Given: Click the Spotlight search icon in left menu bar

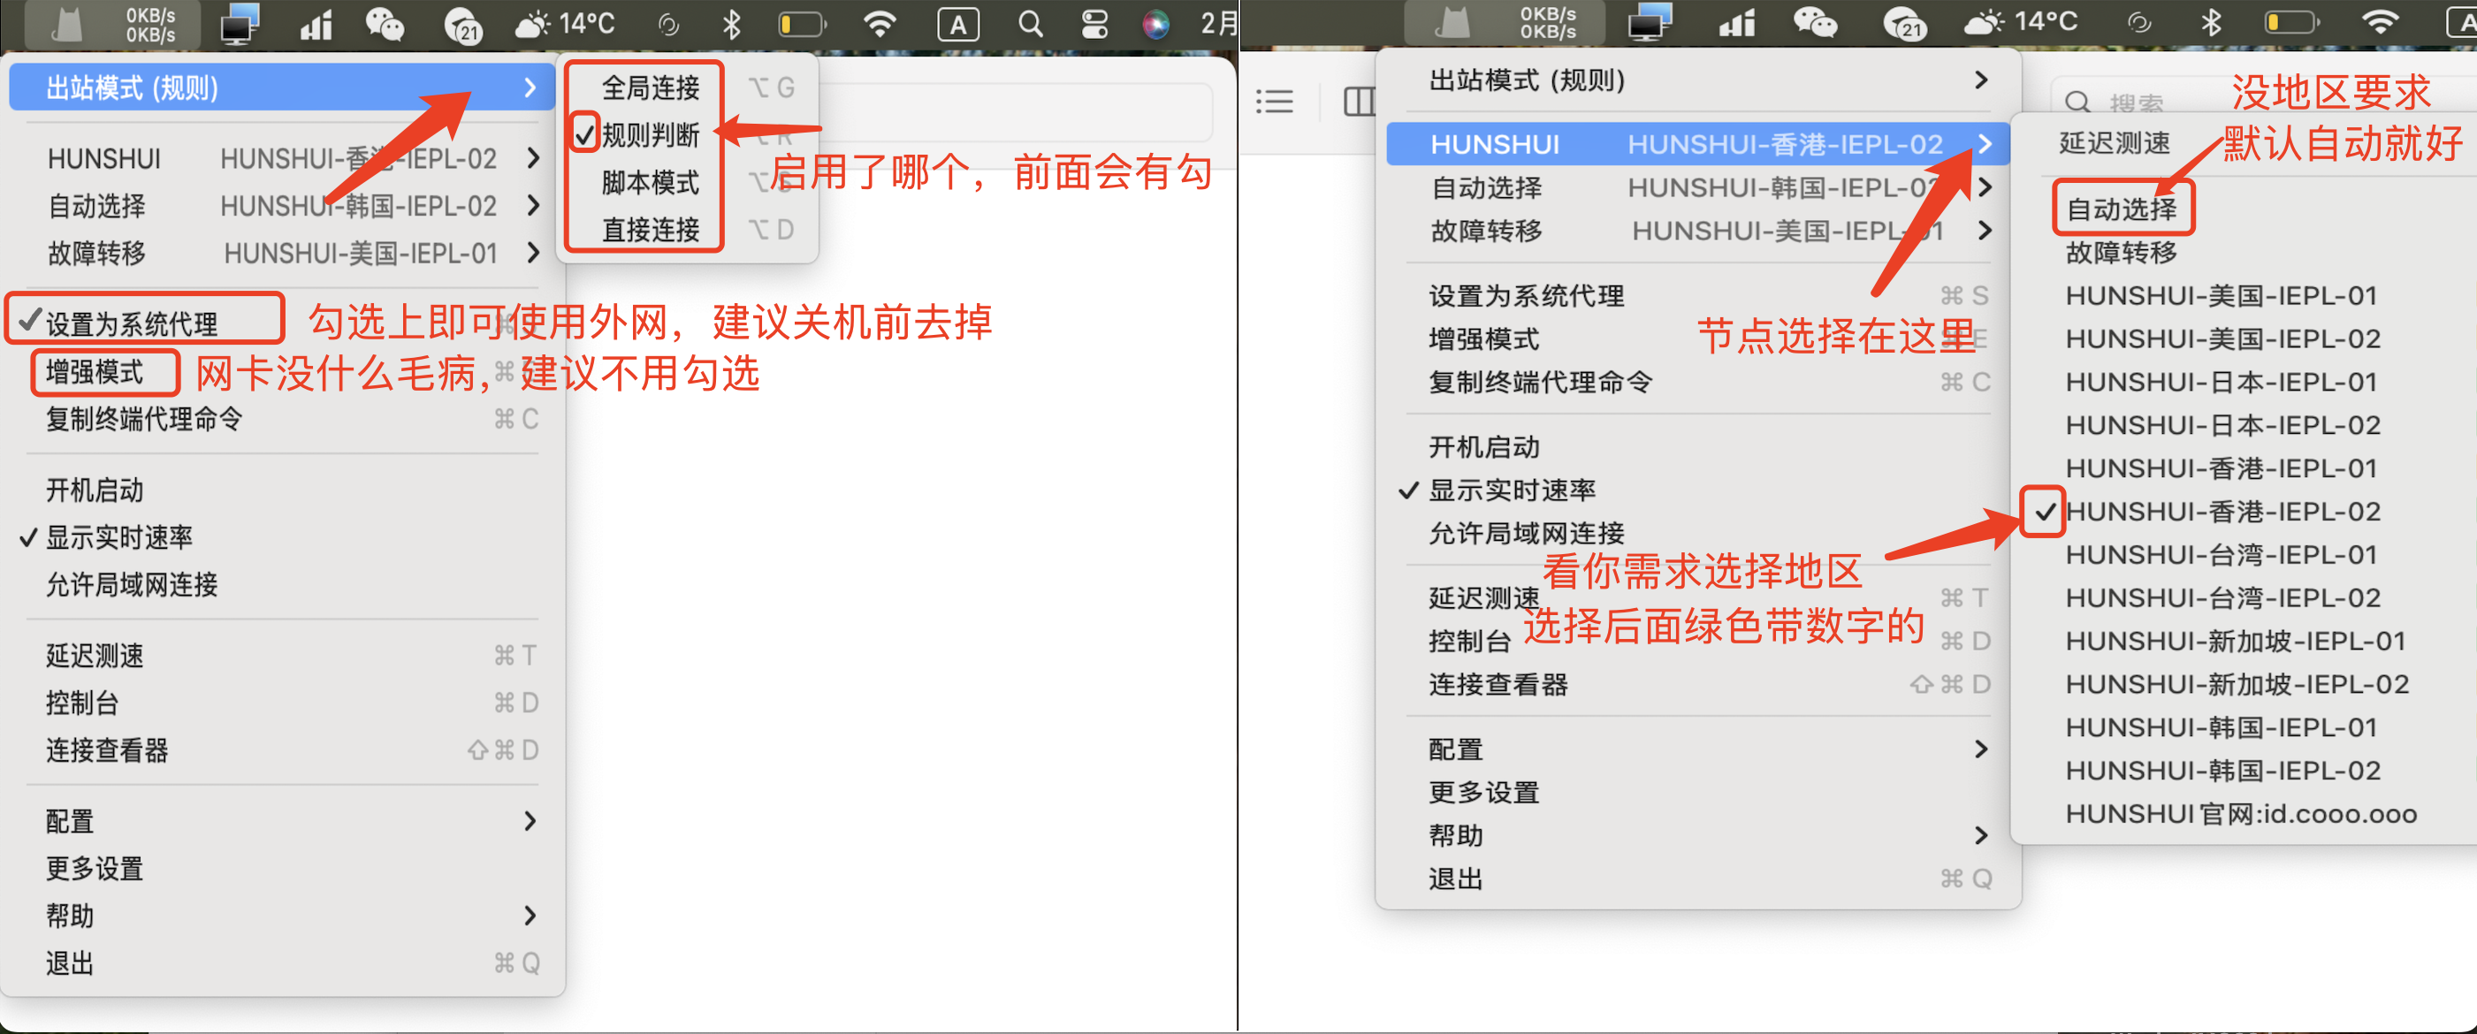Looking at the screenshot, I should pyautogui.click(x=1030, y=24).
